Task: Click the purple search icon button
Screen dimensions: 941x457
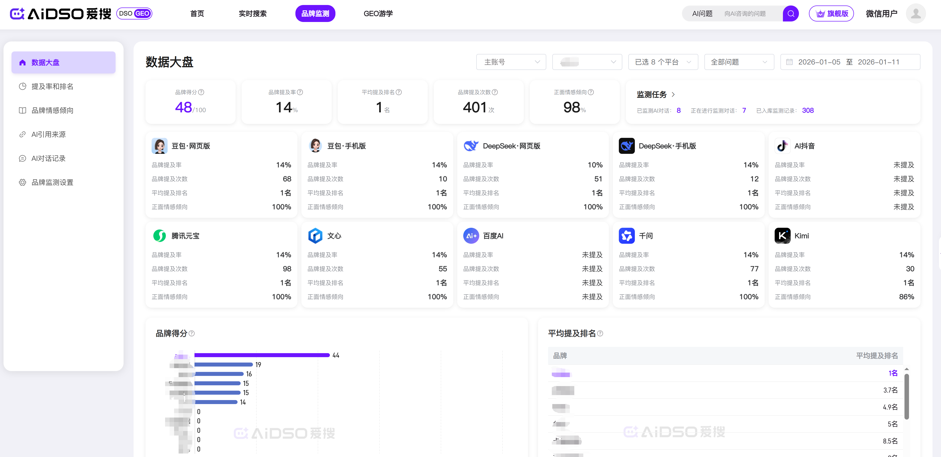Action: [790, 14]
